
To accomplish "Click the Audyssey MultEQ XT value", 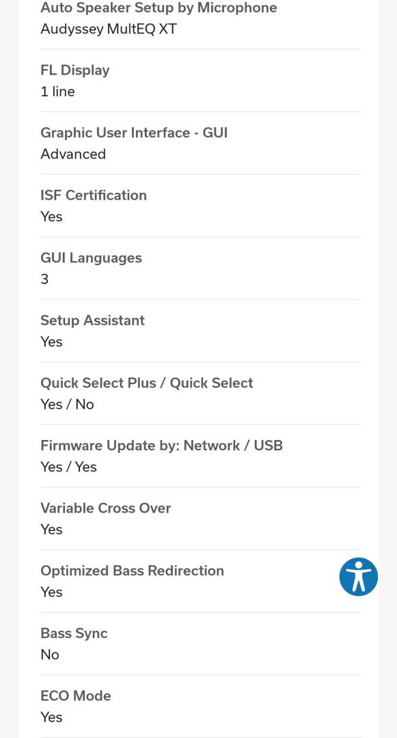I will pyautogui.click(x=109, y=29).
